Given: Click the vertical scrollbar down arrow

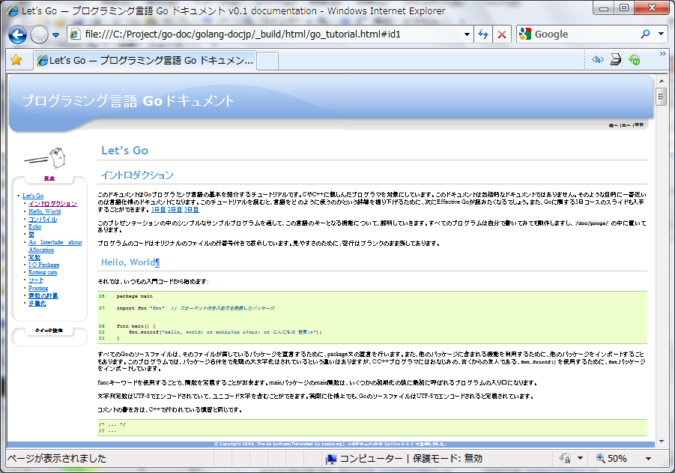Looking at the screenshot, I should coord(661,440).
